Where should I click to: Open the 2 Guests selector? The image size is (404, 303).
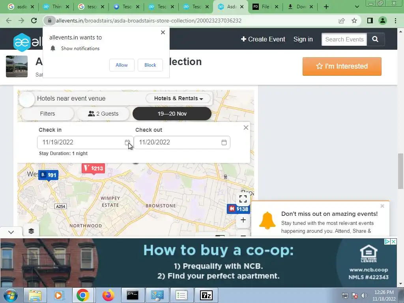tap(103, 114)
